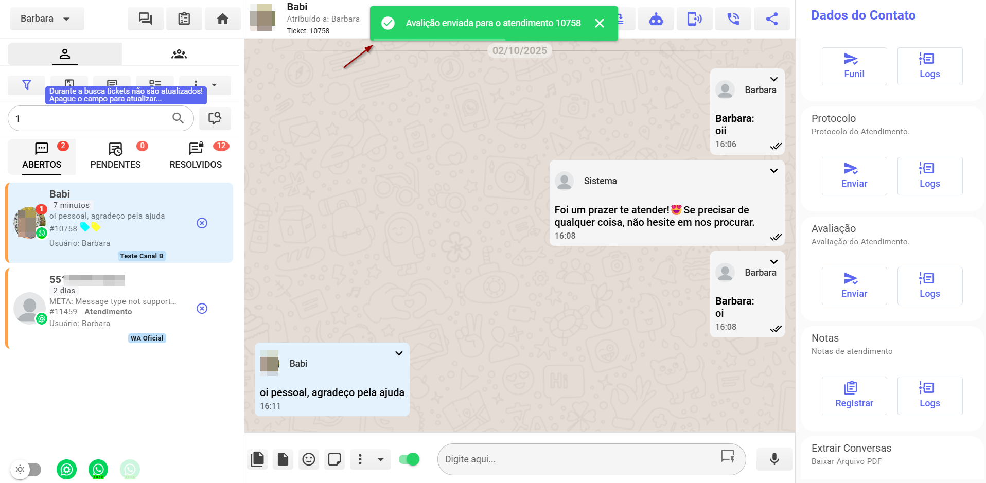This screenshot has height=483, width=986.
Task: Click the phone call icon in header
Action: click(x=733, y=19)
